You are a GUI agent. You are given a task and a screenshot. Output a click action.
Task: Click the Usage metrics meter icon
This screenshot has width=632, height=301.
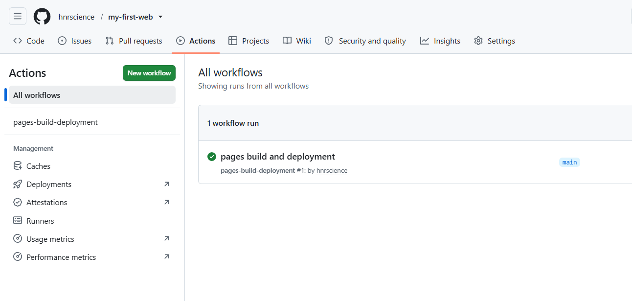click(x=18, y=239)
